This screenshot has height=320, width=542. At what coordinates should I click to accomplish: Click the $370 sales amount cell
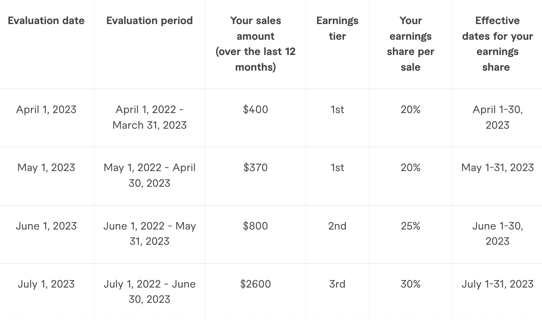255,168
